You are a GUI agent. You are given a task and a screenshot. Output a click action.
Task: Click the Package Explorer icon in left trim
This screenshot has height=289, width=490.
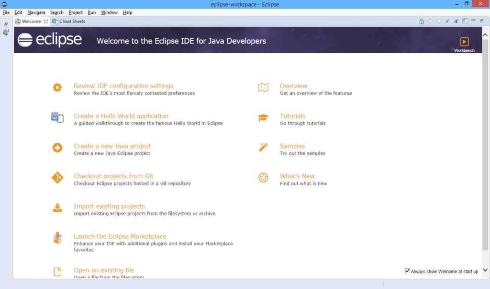(x=6, y=32)
